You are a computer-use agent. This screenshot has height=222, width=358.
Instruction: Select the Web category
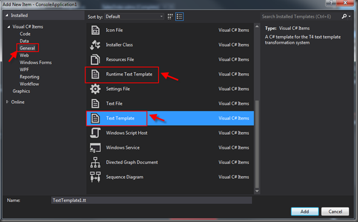coord(24,56)
